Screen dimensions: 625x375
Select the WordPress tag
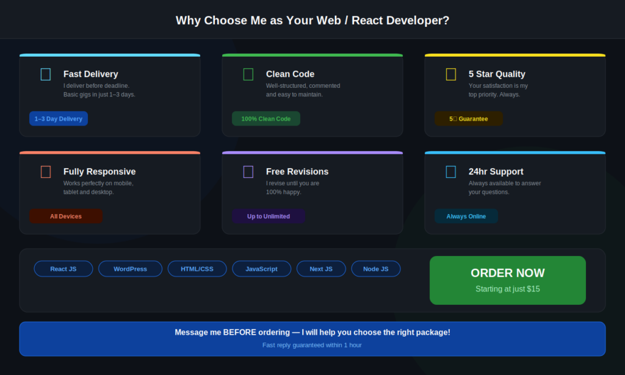tap(131, 269)
